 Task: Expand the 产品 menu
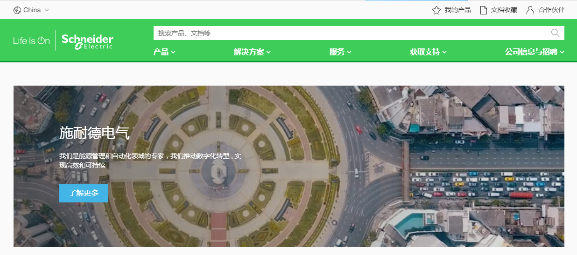click(164, 52)
